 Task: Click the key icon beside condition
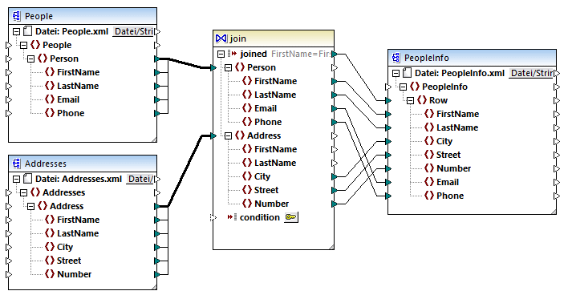pos(291,217)
